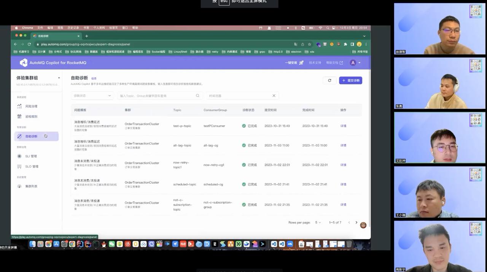Go to next page of results
The image size is (487, 272).
point(356,223)
